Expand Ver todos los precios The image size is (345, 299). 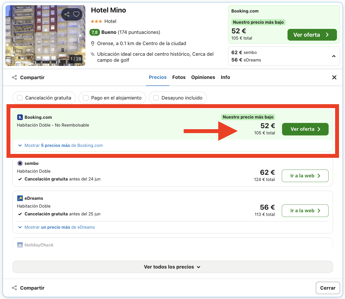(172, 267)
